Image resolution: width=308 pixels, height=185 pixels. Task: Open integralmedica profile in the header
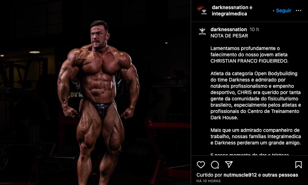coord(229,14)
